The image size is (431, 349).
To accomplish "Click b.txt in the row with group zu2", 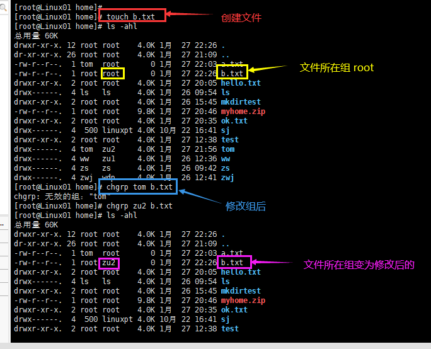I will click(232, 263).
